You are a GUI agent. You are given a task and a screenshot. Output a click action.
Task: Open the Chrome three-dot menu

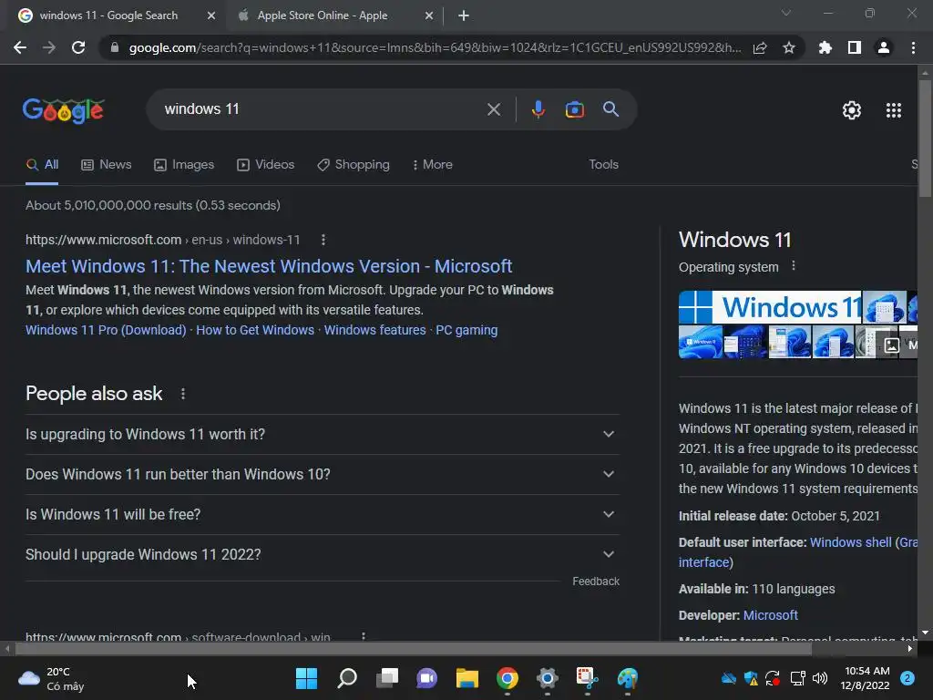pos(913,47)
